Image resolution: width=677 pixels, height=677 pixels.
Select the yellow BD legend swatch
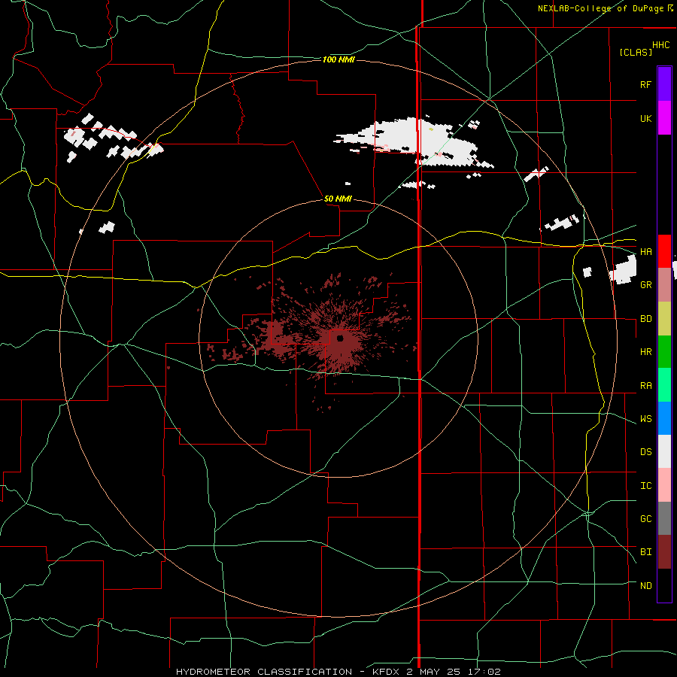point(664,318)
